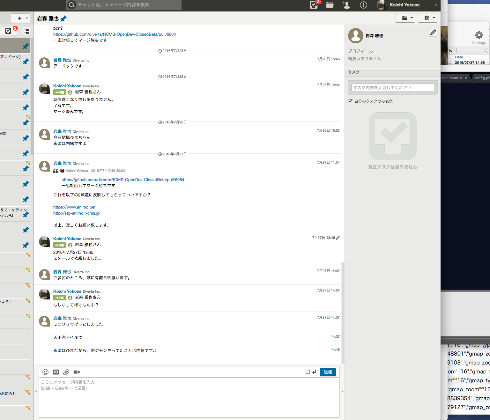Click the message text アニドックです
This screenshot has width=490, height=420.
68,66
